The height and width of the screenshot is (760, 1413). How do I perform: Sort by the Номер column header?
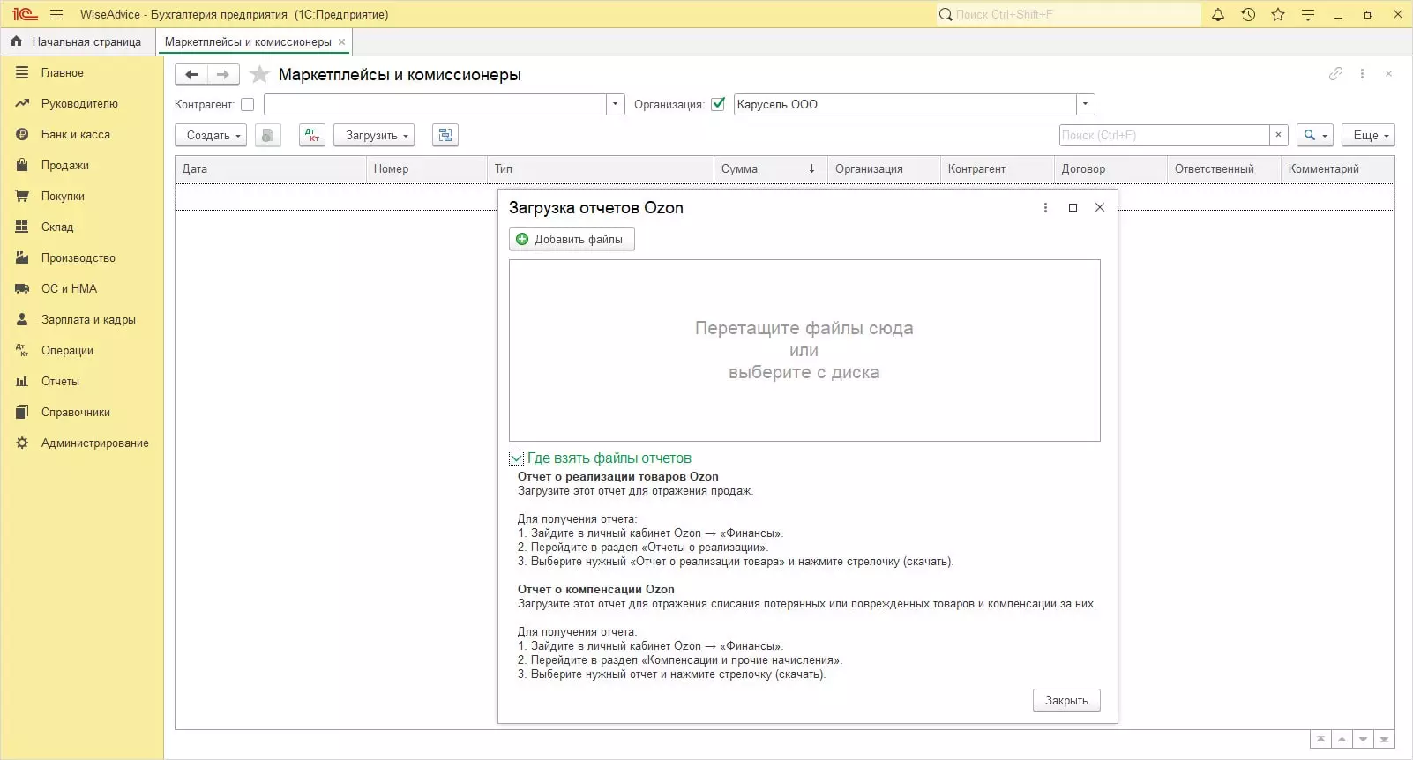(x=427, y=169)
